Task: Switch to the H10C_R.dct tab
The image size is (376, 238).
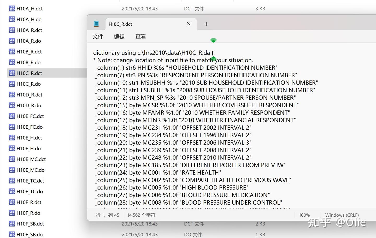Action: [x=120, y=24]
